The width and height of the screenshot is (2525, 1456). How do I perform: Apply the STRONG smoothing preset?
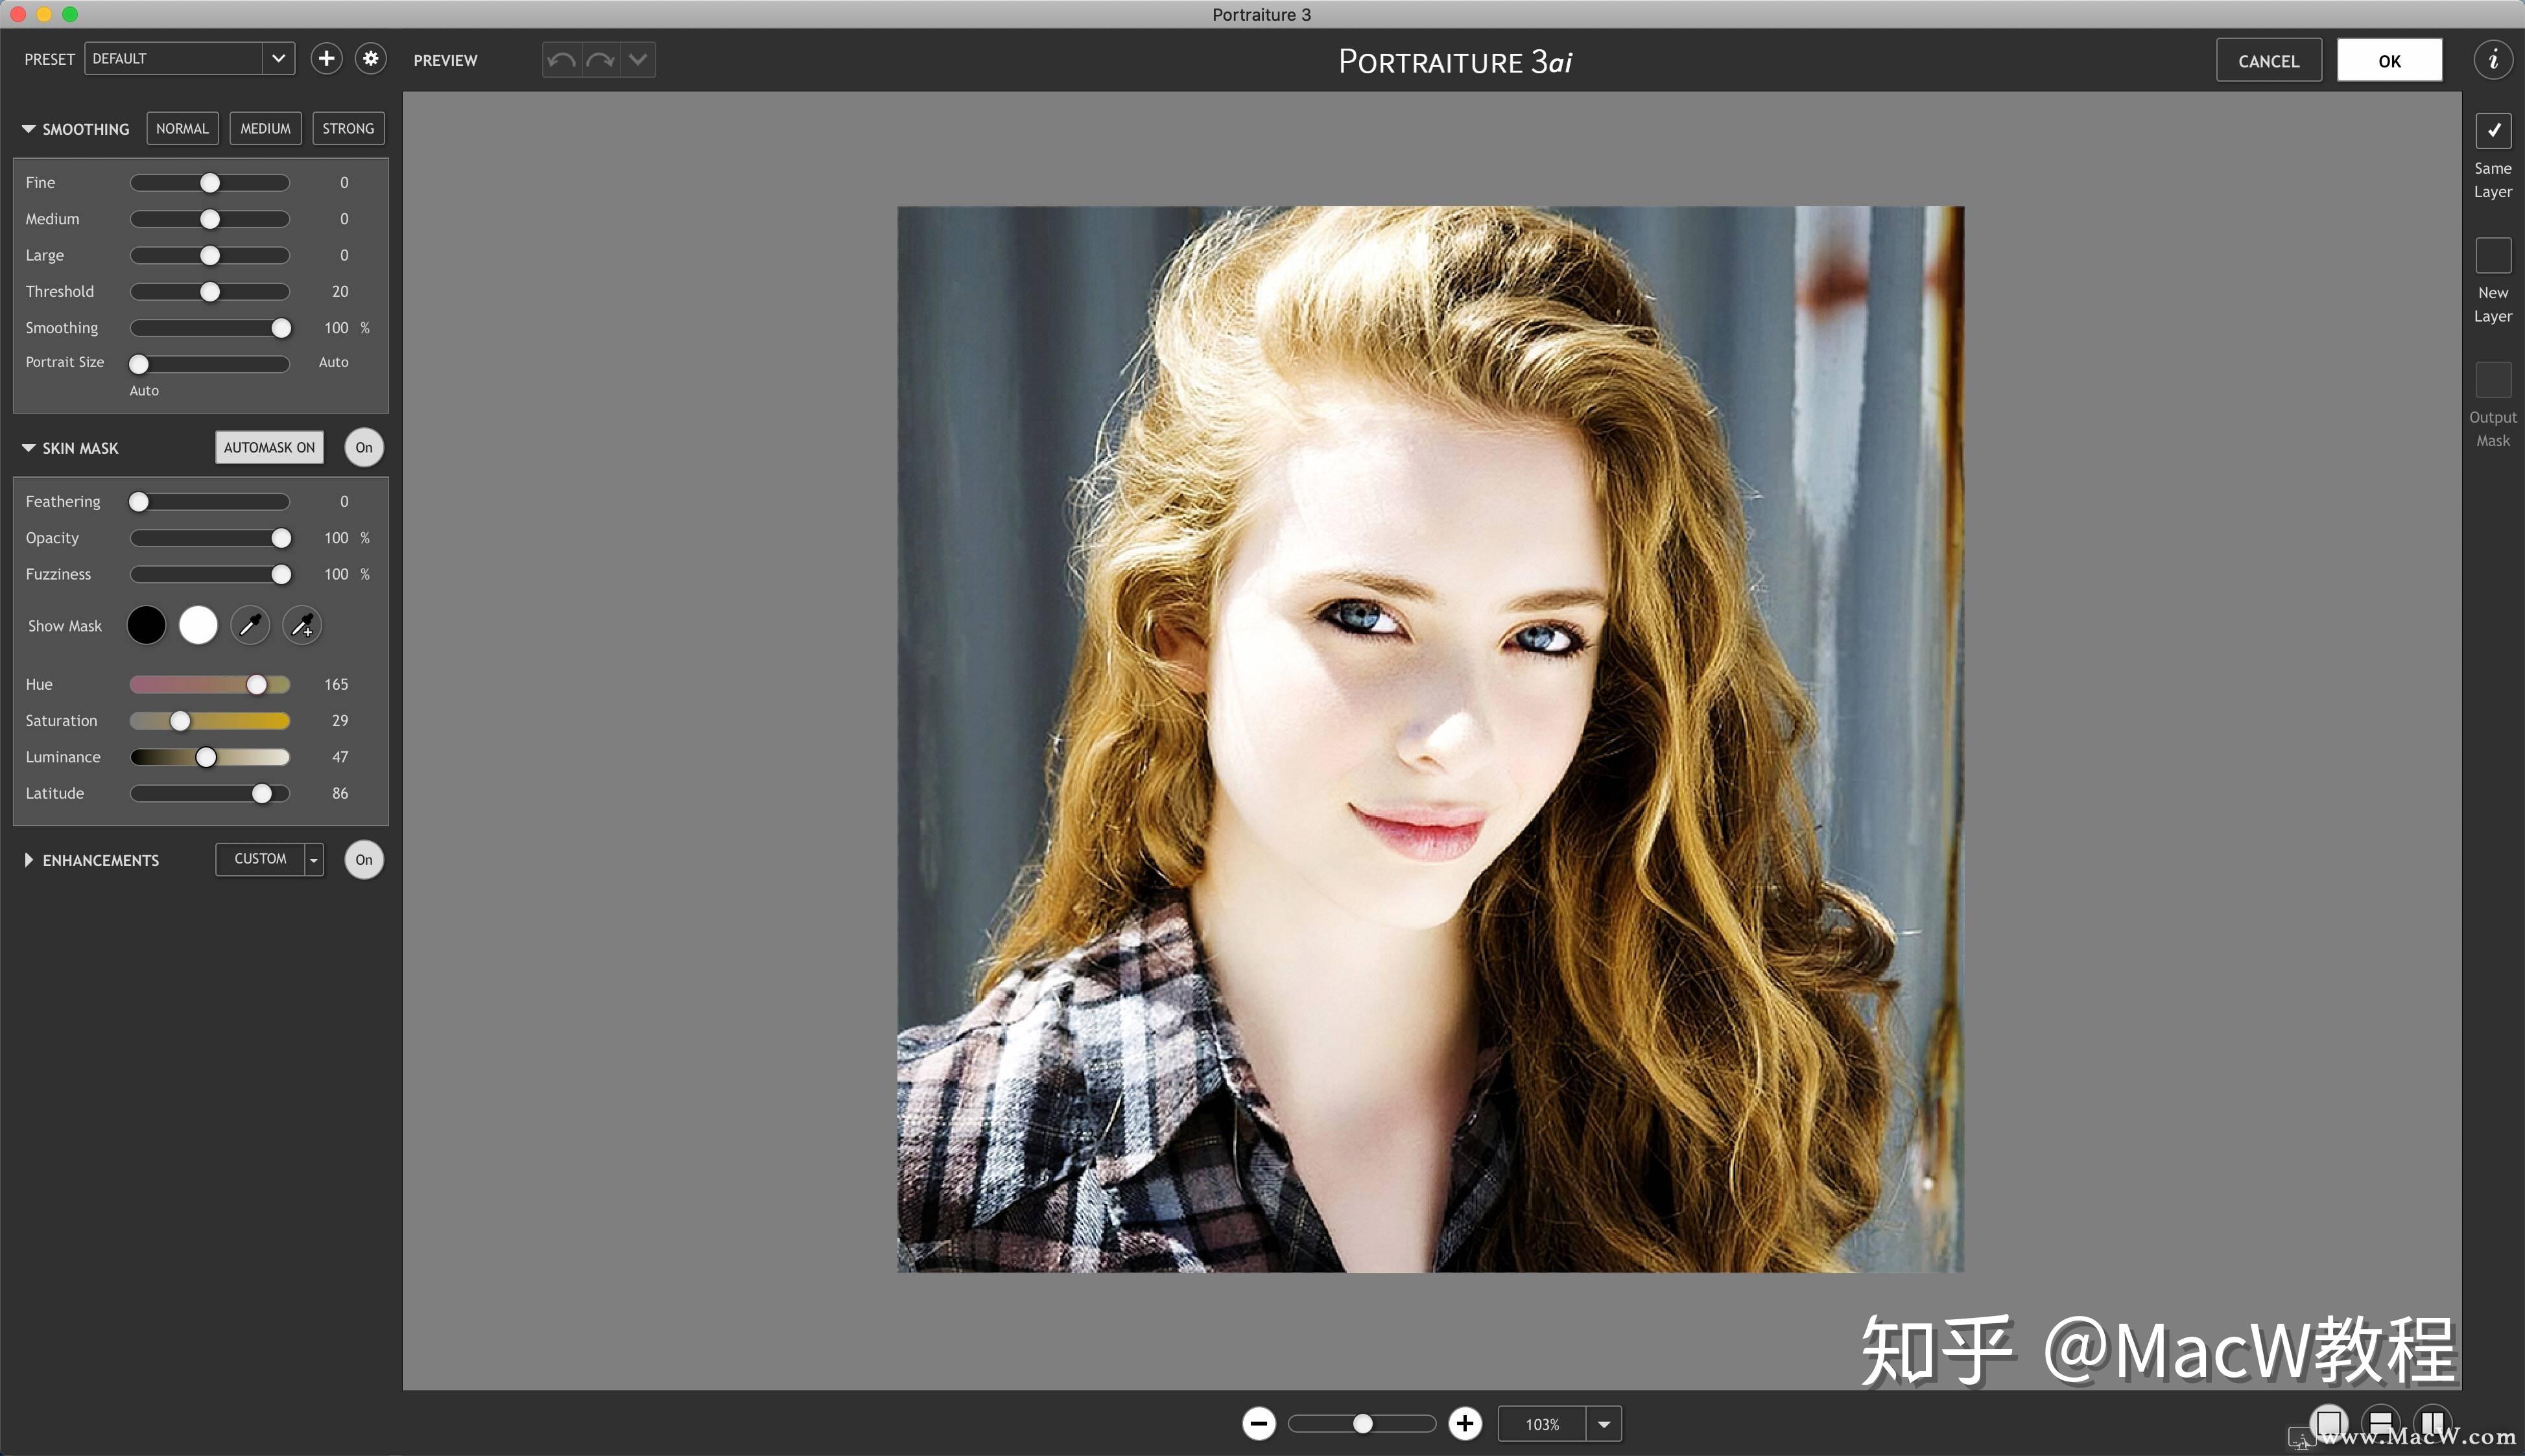click(x=348, y=129)
